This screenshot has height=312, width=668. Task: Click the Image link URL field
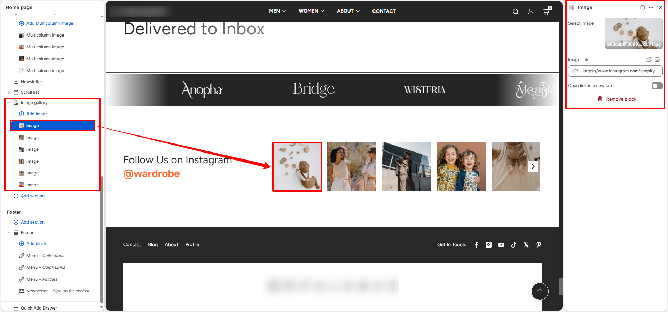click(615, 71)
